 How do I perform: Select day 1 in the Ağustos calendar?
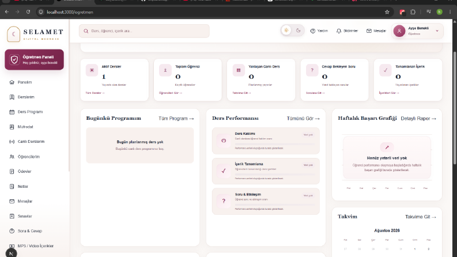click(x=415, y=249)
